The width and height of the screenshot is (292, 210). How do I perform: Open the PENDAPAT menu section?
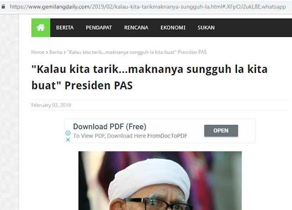click(x=99, y=27)
